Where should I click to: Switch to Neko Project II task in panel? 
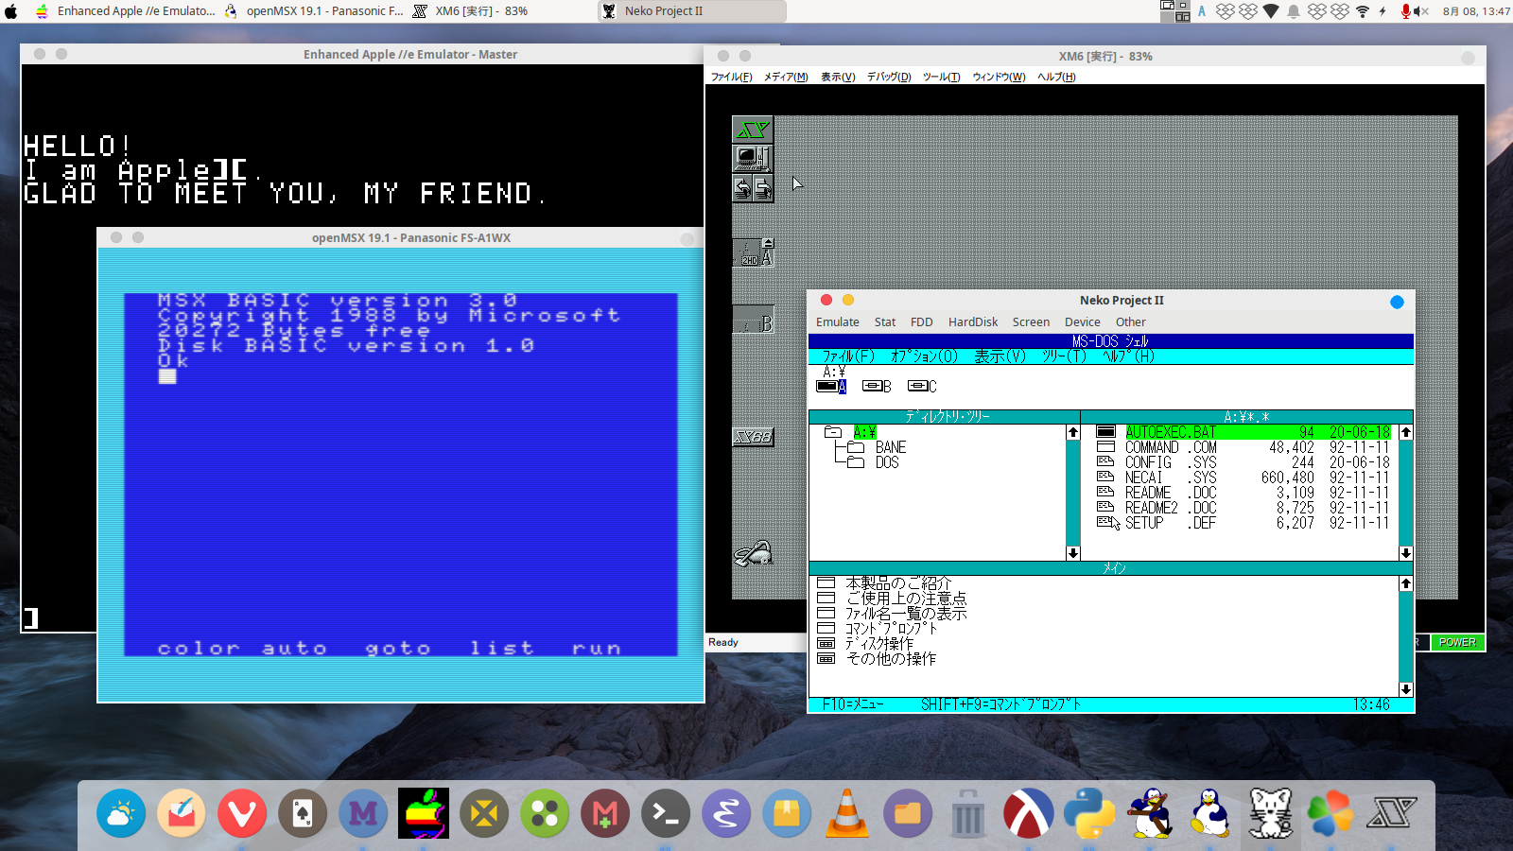point(692,11)
